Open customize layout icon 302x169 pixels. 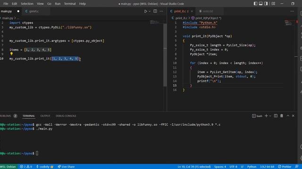[x=273, y=4]
